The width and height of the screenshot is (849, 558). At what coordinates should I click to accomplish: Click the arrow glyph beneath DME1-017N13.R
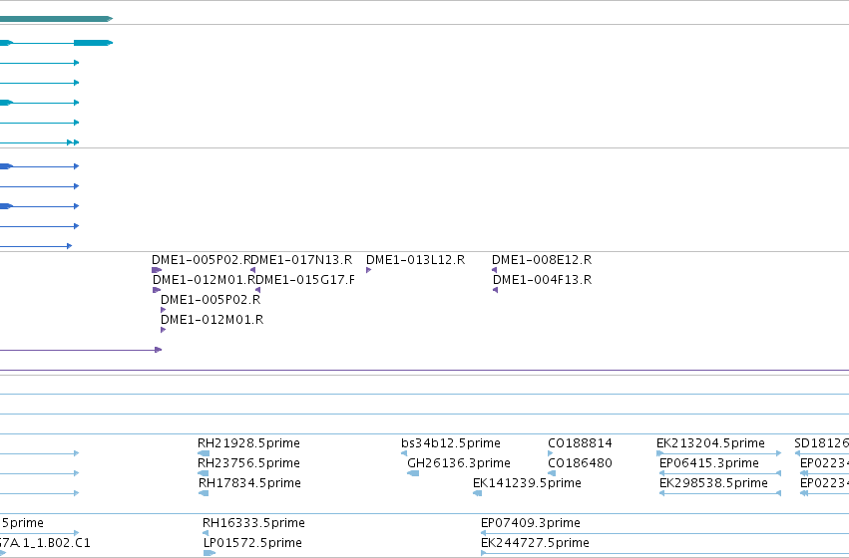tap(252, 270)
